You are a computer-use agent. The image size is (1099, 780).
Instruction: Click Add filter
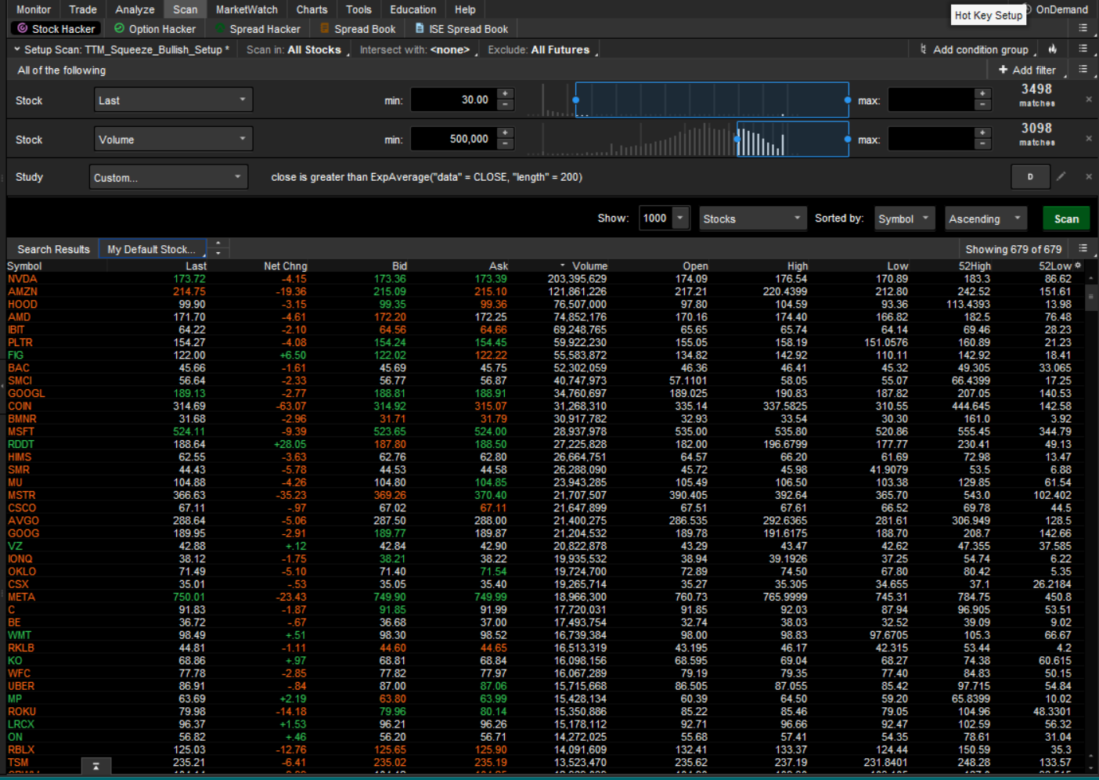point(1027,70)
